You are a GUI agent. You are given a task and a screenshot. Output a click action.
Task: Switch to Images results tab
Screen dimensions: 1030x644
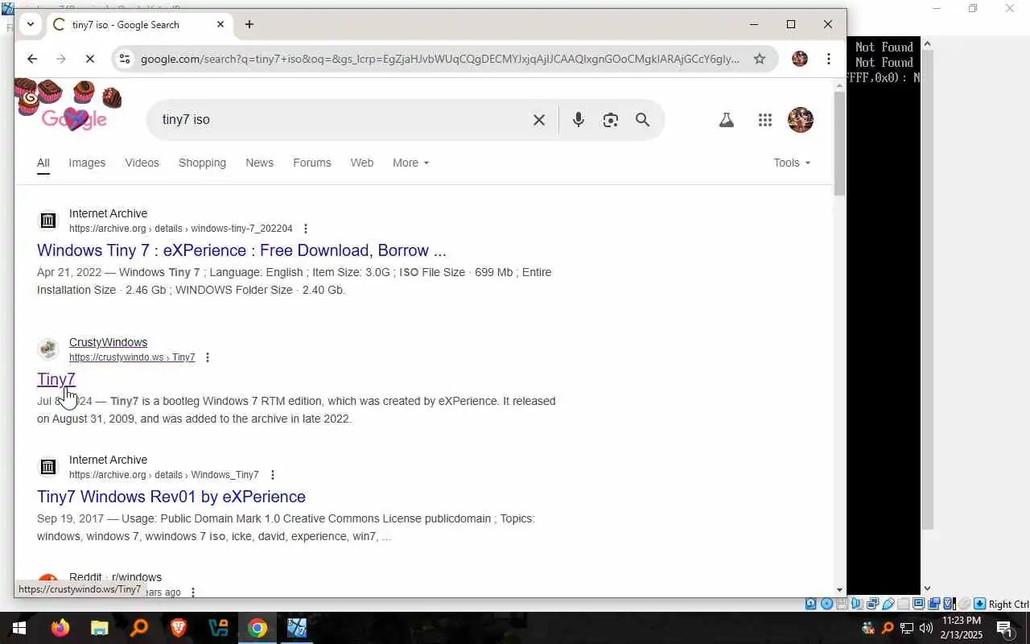click(x=87, y=163)
